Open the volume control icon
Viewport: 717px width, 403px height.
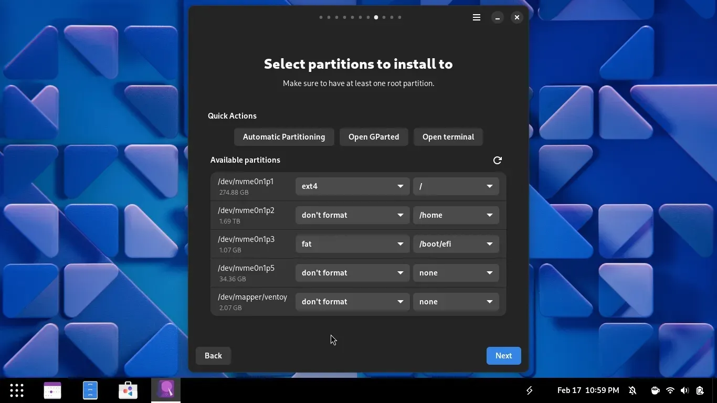(x=684, y=390)
